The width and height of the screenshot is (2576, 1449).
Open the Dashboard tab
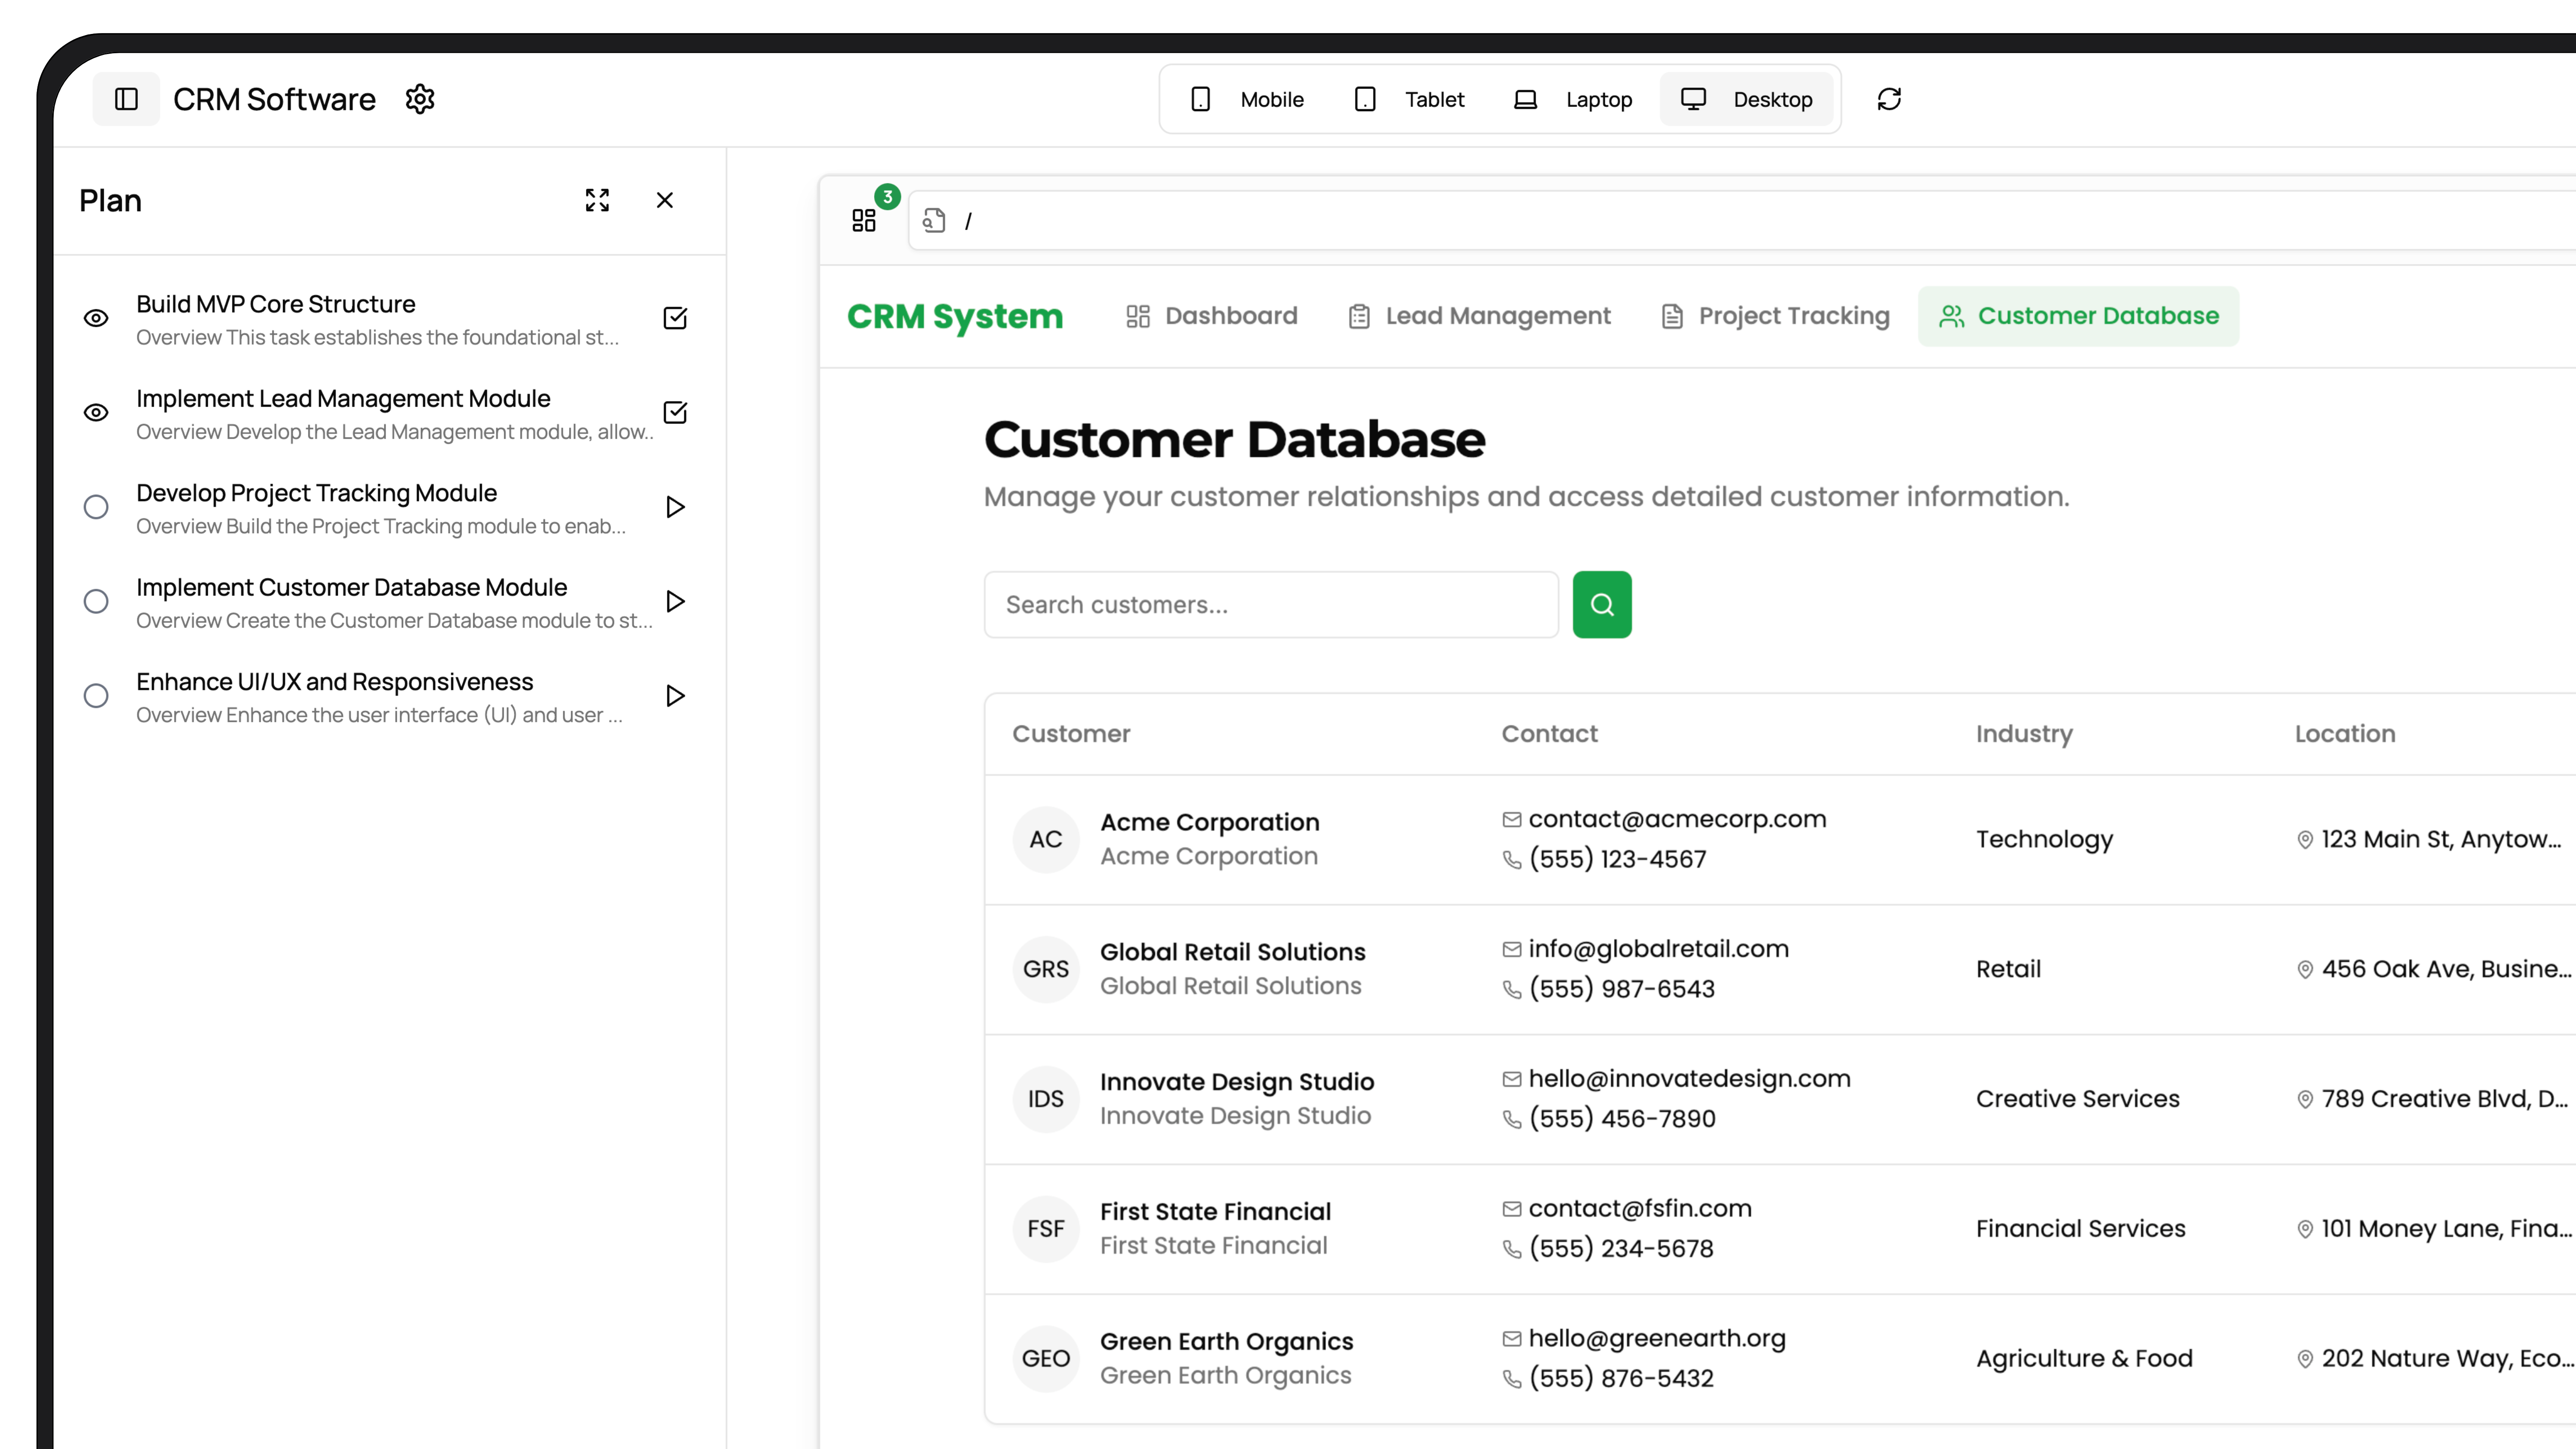click(1211, 316)
